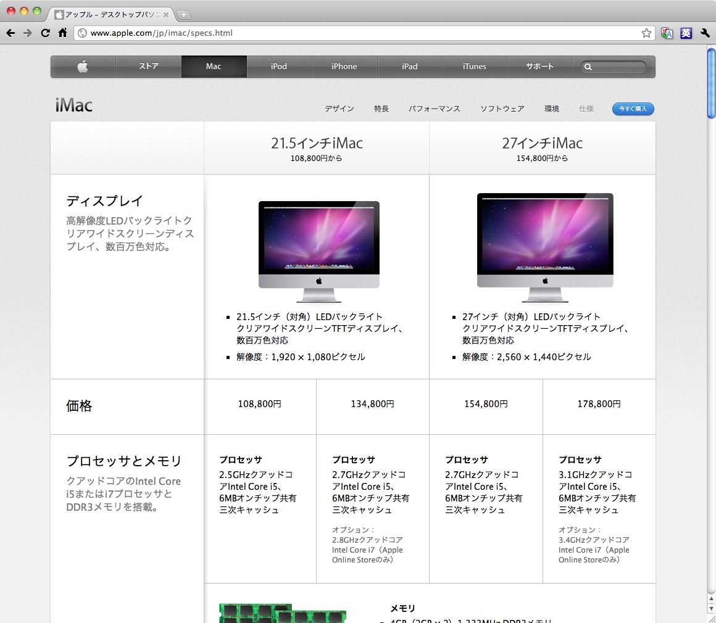The width and height of the screenshot is (716, 623).
Task: Click the site info globe icon in the address bar
Action: [x=82, y=33]
